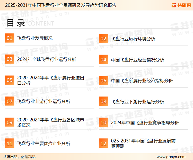Screen dimensions: 193x160
Task: Click the footer slogan 共研出品，必属精品
Action: [19, 157]
